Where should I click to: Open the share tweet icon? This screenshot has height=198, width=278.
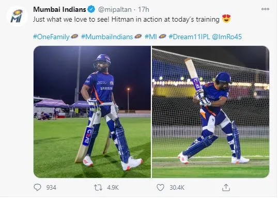[x=226, y=188]
